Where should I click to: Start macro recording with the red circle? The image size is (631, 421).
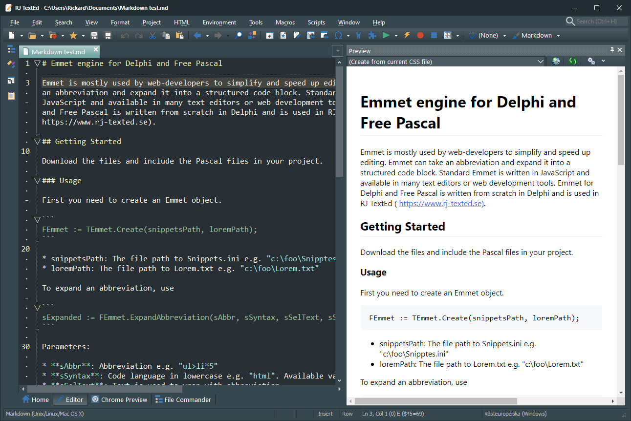(420, 35)
